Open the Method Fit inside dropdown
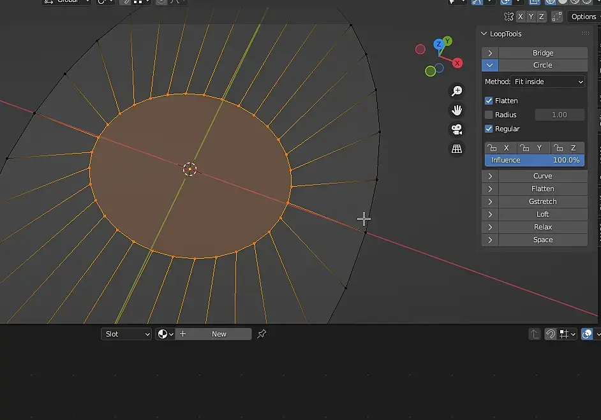This screenshot has height=420, width=601. click(549, 82)
